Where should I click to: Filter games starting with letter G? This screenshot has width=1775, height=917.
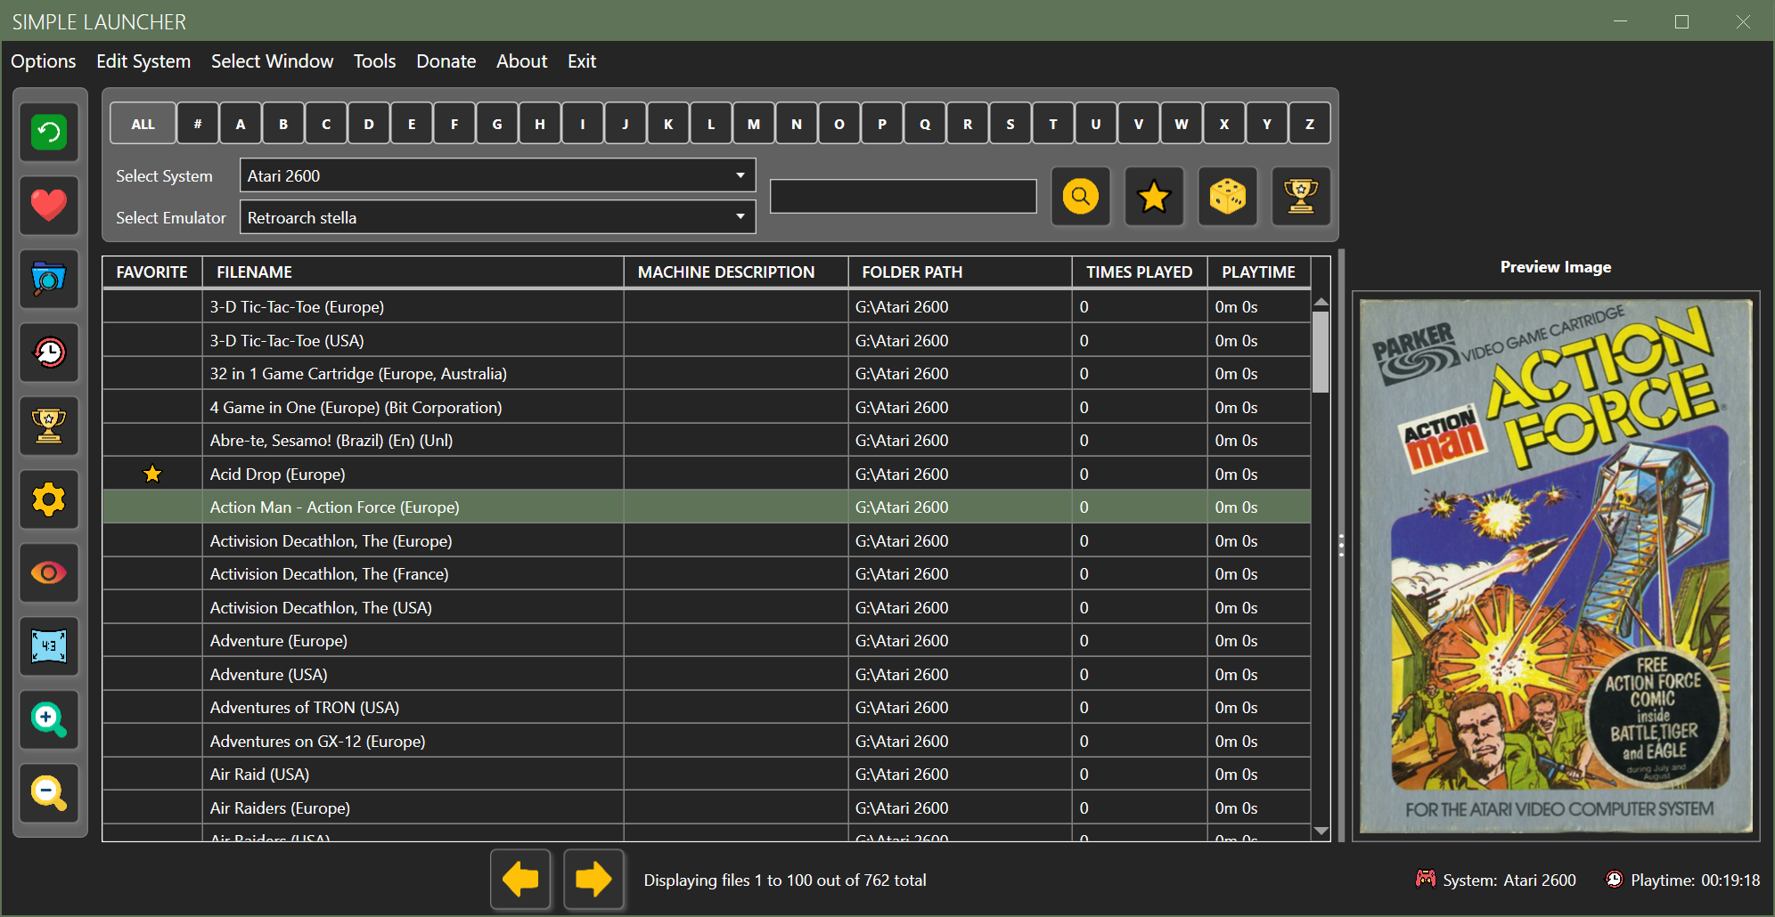click(x=497, y=124)
